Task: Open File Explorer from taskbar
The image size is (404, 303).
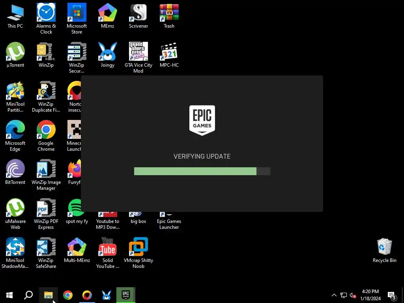Action: [49, 295]
